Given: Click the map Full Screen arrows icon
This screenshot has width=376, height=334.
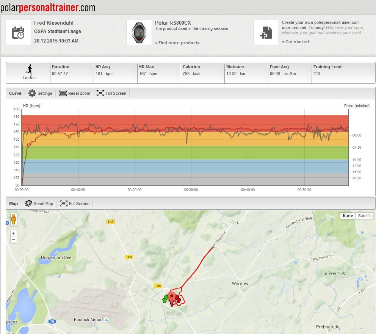Looking at the screenshot, I should tap(64, 204).
